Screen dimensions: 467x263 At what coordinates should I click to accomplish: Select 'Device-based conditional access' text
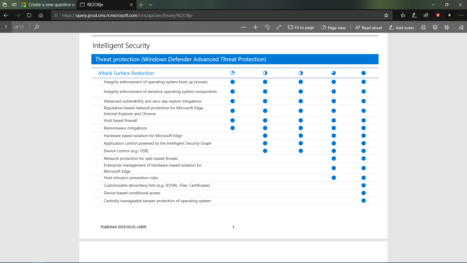pos(132,193)
